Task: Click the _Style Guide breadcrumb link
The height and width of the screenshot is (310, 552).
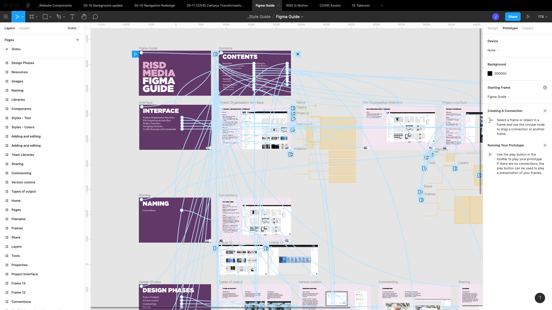Action: (x=259, y=17)
